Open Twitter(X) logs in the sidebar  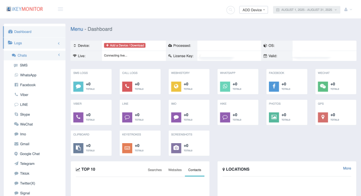click(x=27, y=183)
